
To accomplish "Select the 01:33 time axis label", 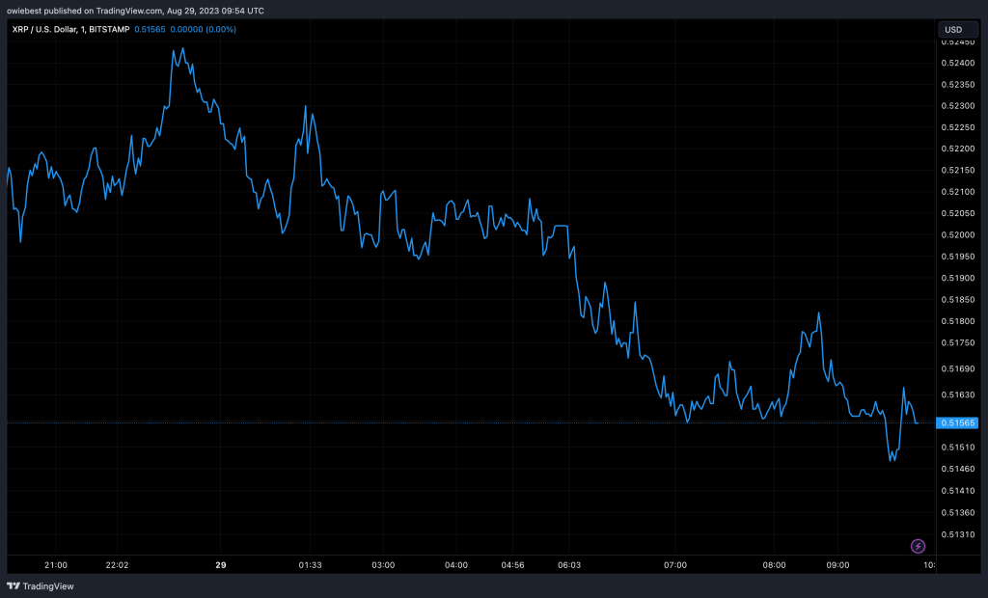I will click(310, 564).
